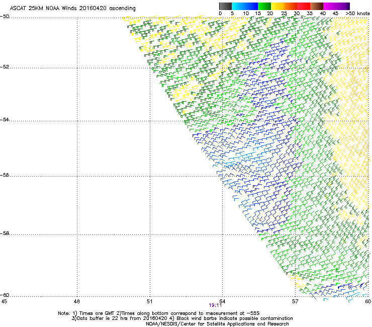The image size is (372, 327).
Task: Select the gray 0-5 knots color band
Action: click(225, 6)
